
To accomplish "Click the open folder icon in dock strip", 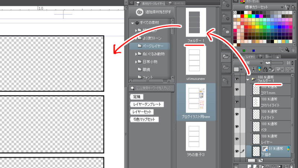I will [x=226, y=56].
